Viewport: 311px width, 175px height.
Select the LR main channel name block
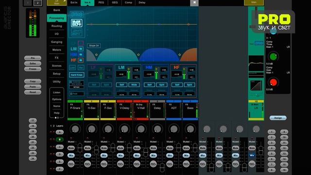256,110
